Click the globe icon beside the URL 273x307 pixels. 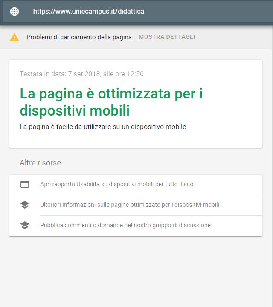15,12
